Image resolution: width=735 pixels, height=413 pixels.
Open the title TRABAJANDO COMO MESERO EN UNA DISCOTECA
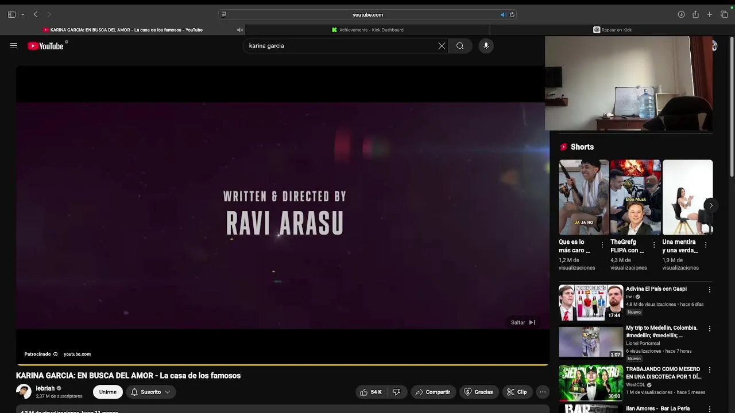(664, 373)
